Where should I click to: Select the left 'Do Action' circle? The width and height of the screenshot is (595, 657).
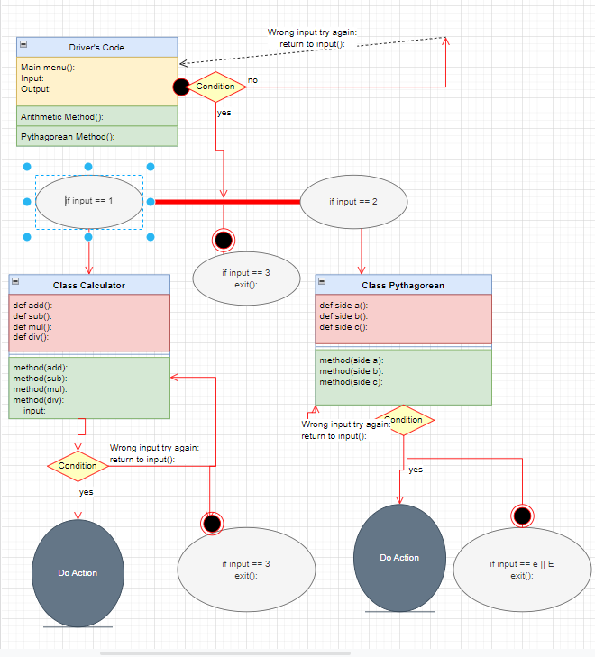[x=78, y=573]
